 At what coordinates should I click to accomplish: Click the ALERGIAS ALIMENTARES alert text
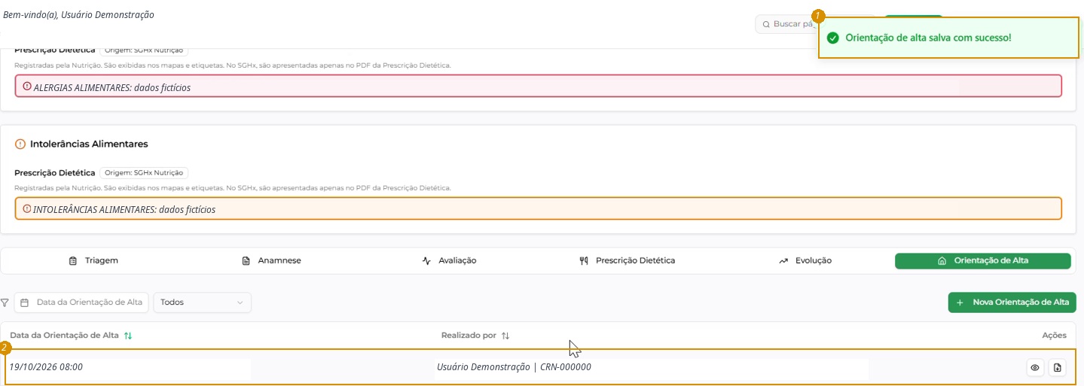click(x=112, y=87)
